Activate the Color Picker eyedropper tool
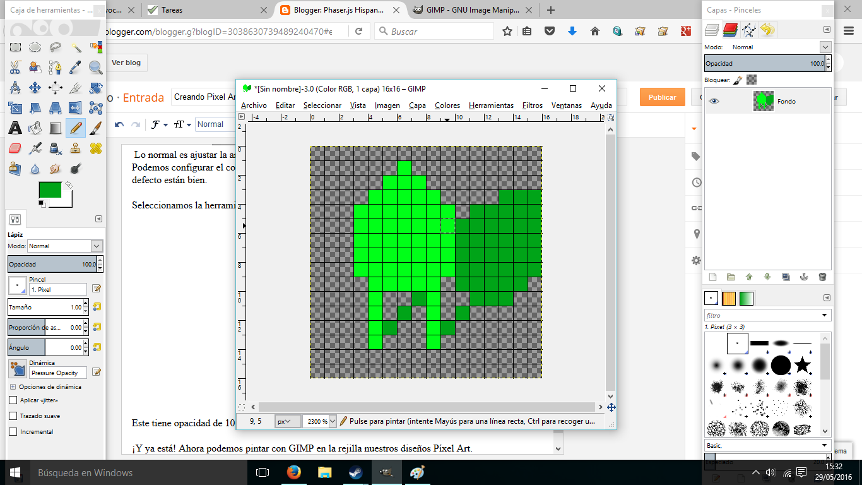Viewport: 862px width, 485px height. click(76, 66)
